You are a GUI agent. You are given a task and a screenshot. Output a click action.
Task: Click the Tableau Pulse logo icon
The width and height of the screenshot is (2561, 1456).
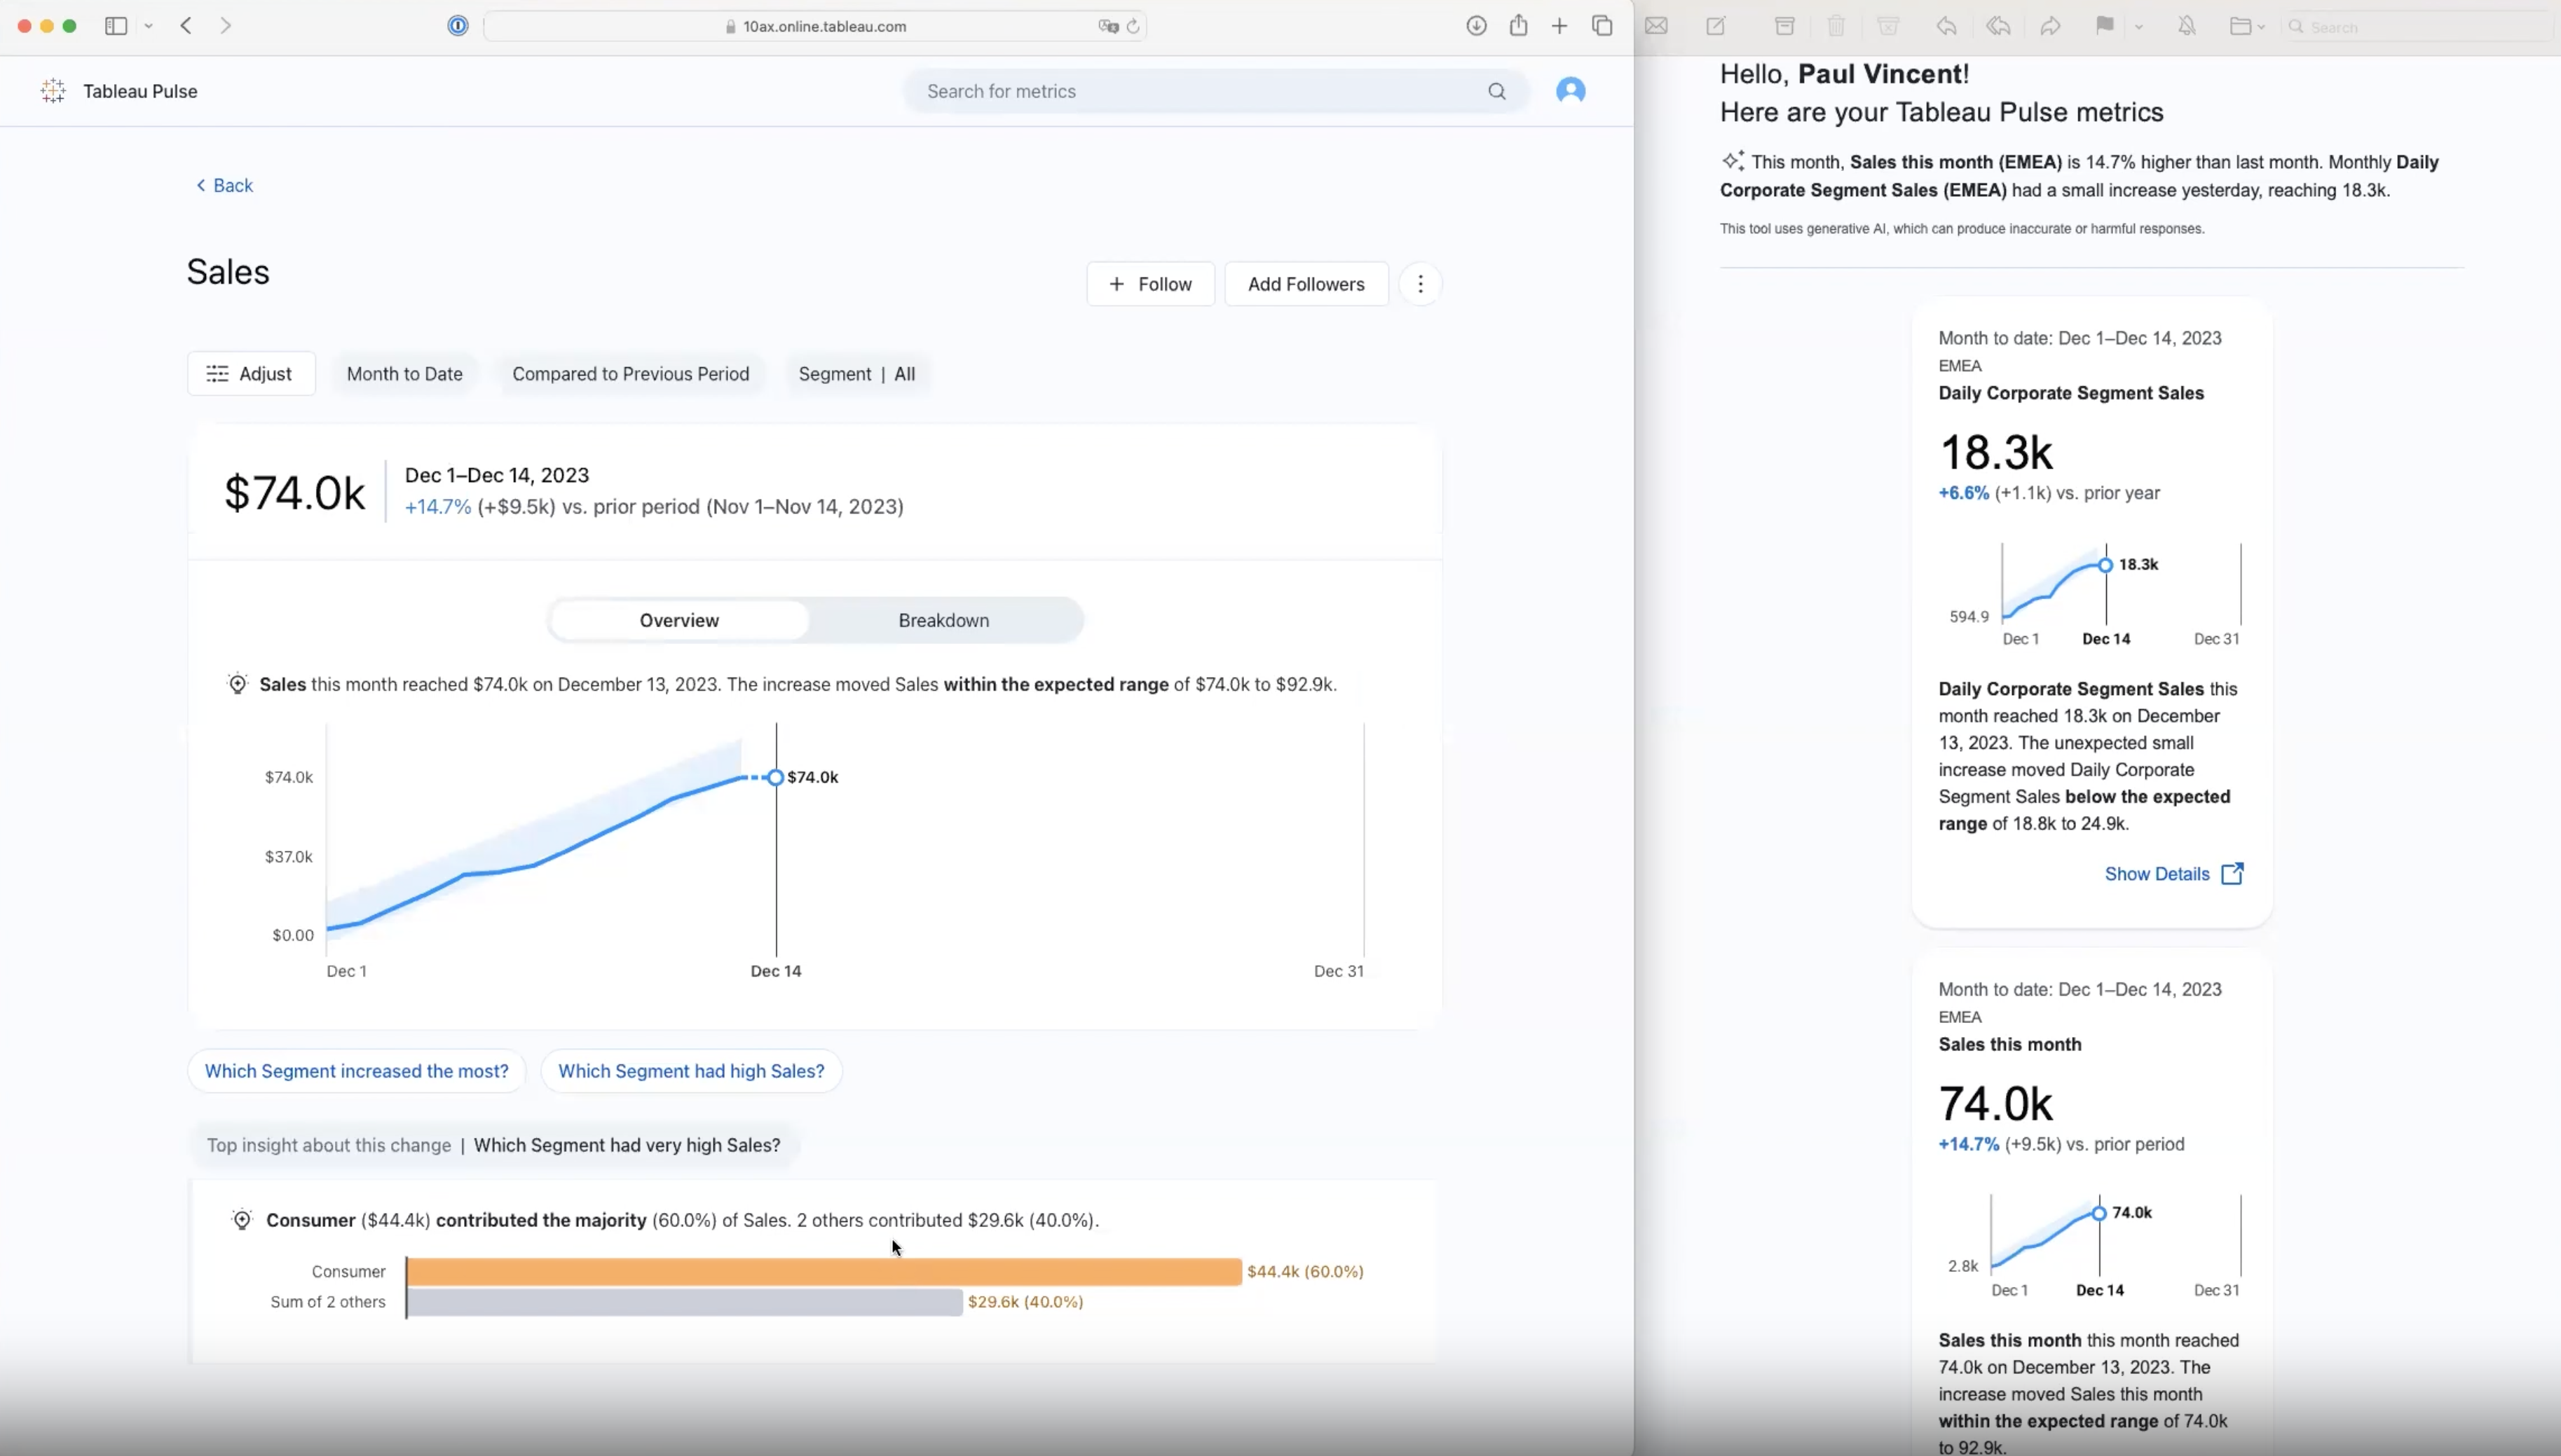pyautogui.click(x=53, y=91)
